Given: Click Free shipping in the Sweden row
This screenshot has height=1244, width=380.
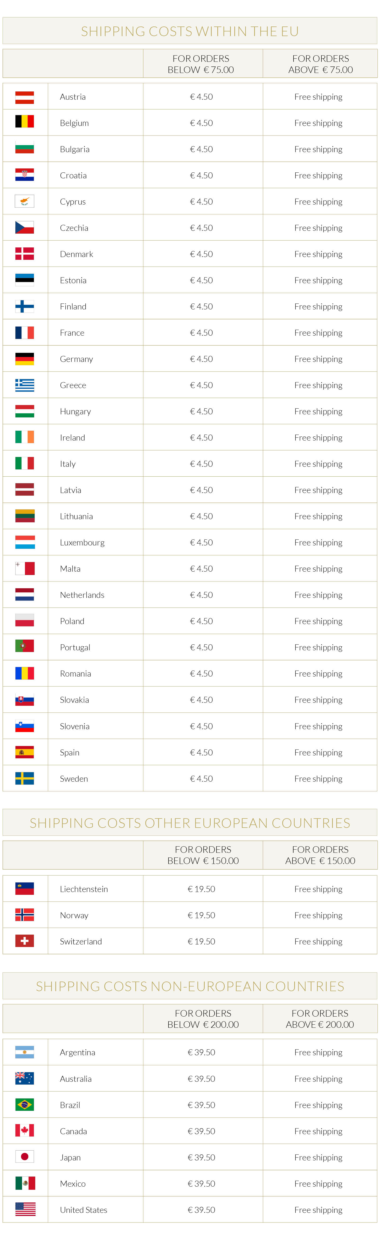Looking at the screenshot, I should pos(318,779).
